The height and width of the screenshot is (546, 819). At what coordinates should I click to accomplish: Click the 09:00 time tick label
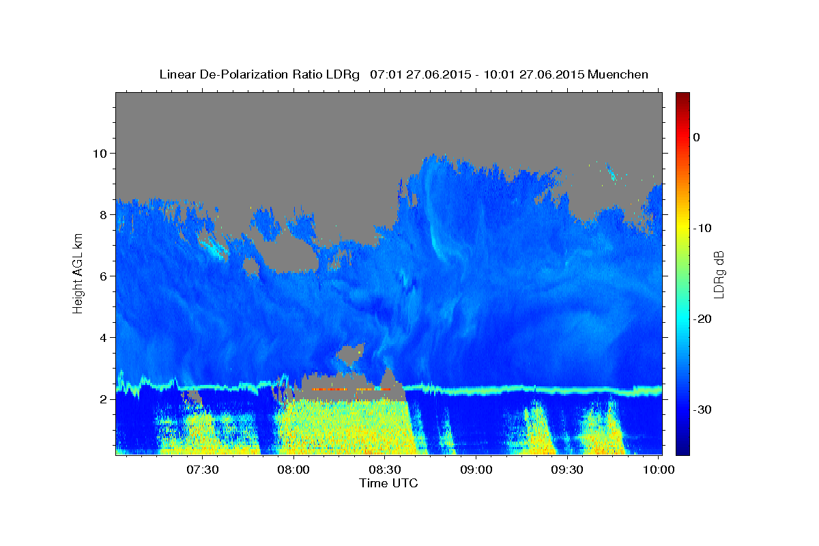(476, 470)
